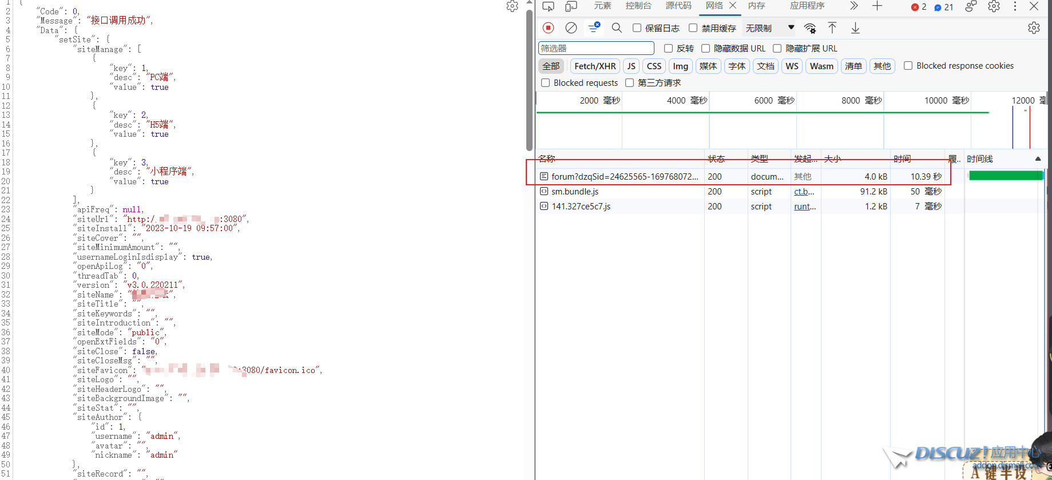
Task: Filter requests by Fetch/XHR
Action: pyautogui.click(x=595, y=66)
